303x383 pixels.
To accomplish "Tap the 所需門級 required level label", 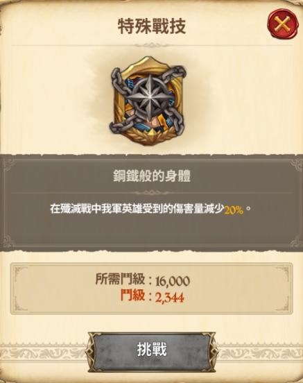I will point(120,279).
